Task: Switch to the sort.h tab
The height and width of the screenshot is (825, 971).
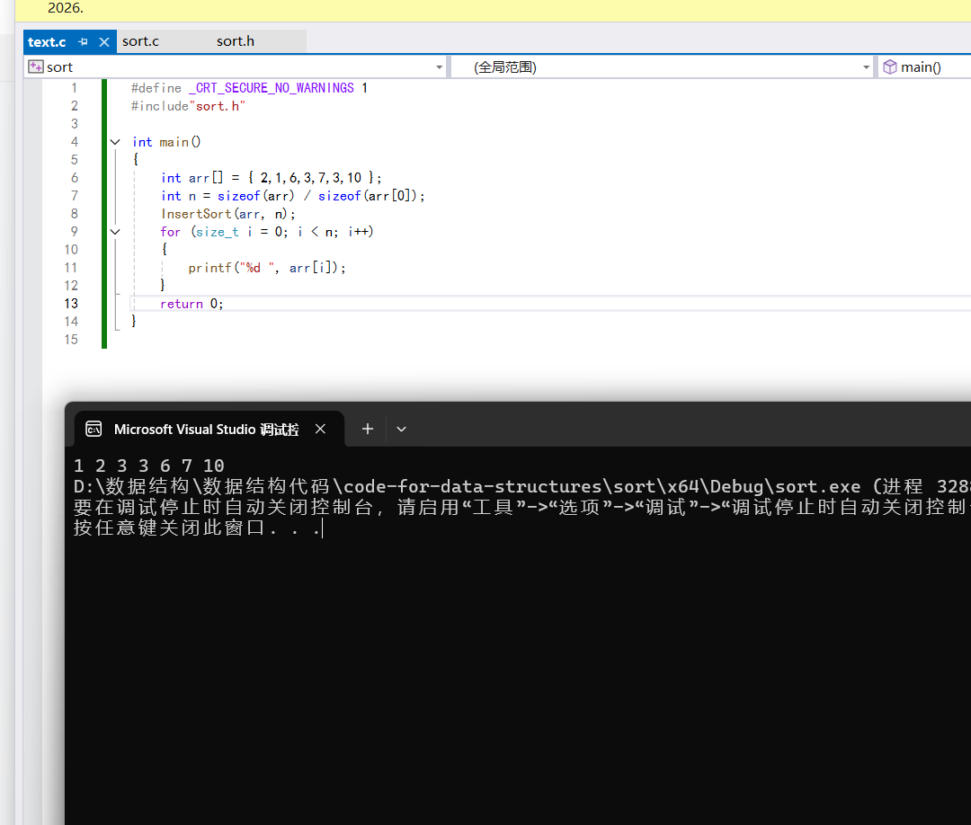Action: [x=236, y=41]
